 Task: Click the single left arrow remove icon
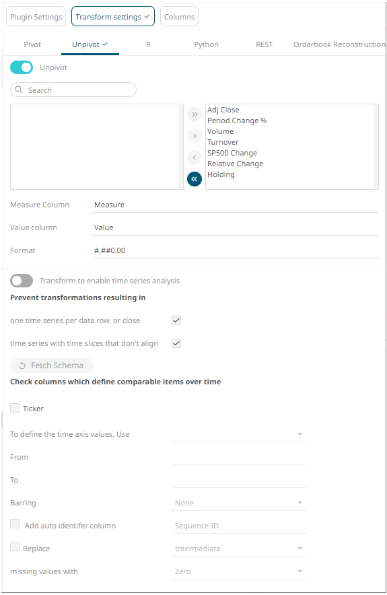(195, 157)
